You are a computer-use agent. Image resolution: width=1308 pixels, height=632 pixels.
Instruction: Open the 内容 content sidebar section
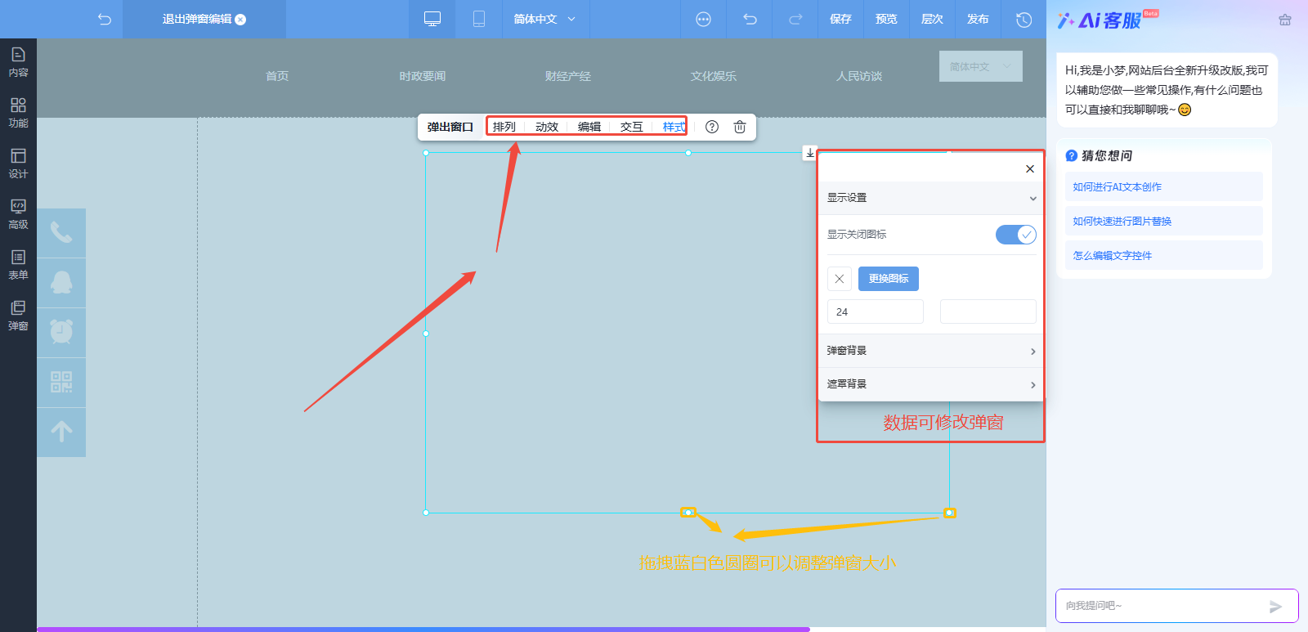click(x=18, y=62)
